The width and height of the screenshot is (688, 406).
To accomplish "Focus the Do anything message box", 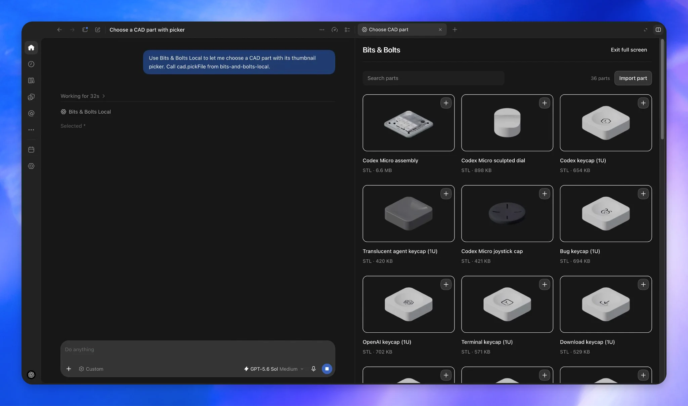I will tap(198, 350).
